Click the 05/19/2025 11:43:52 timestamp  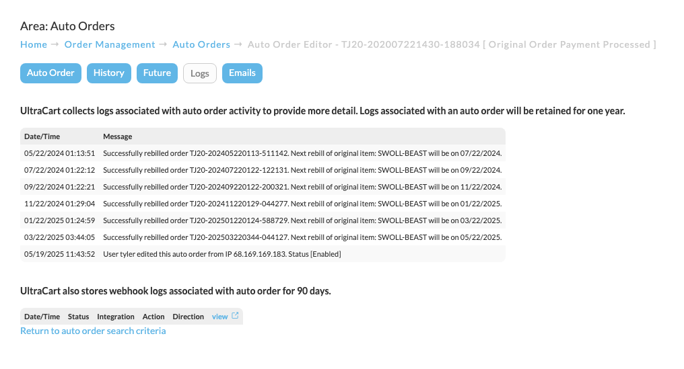(59, 254)
